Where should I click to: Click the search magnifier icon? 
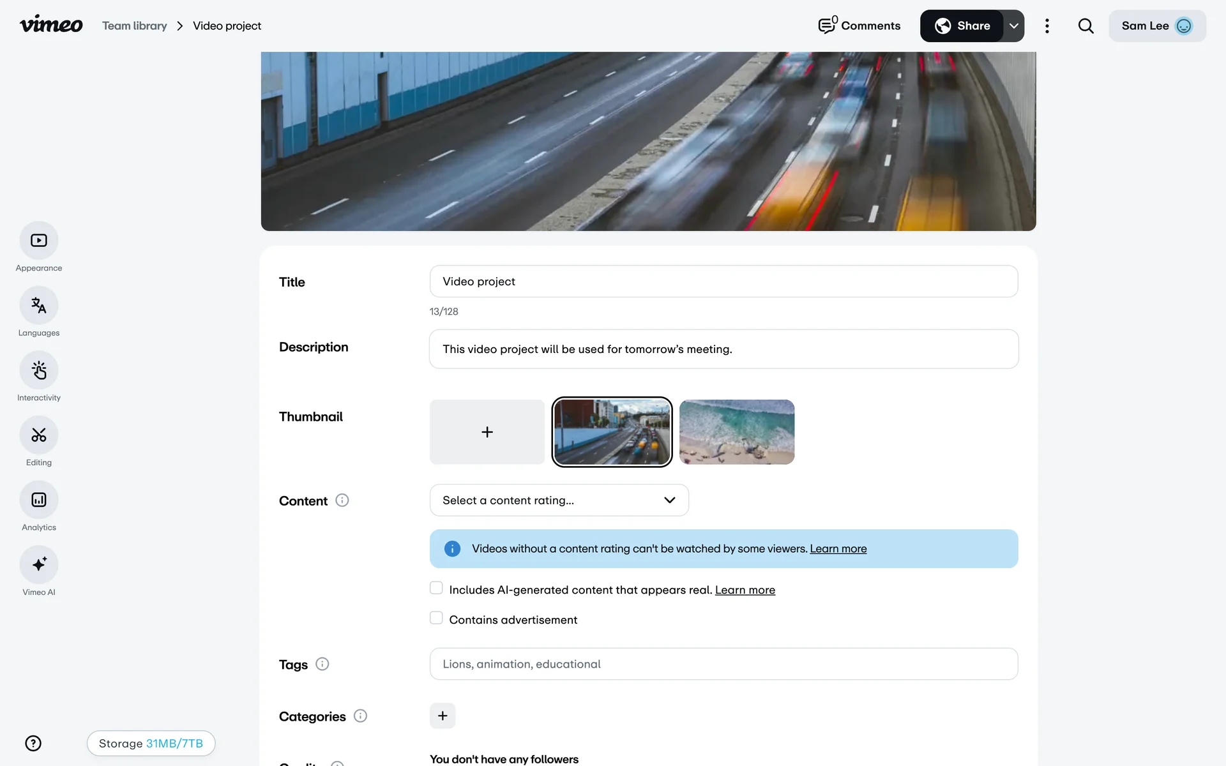click(x=1086, y=26)
